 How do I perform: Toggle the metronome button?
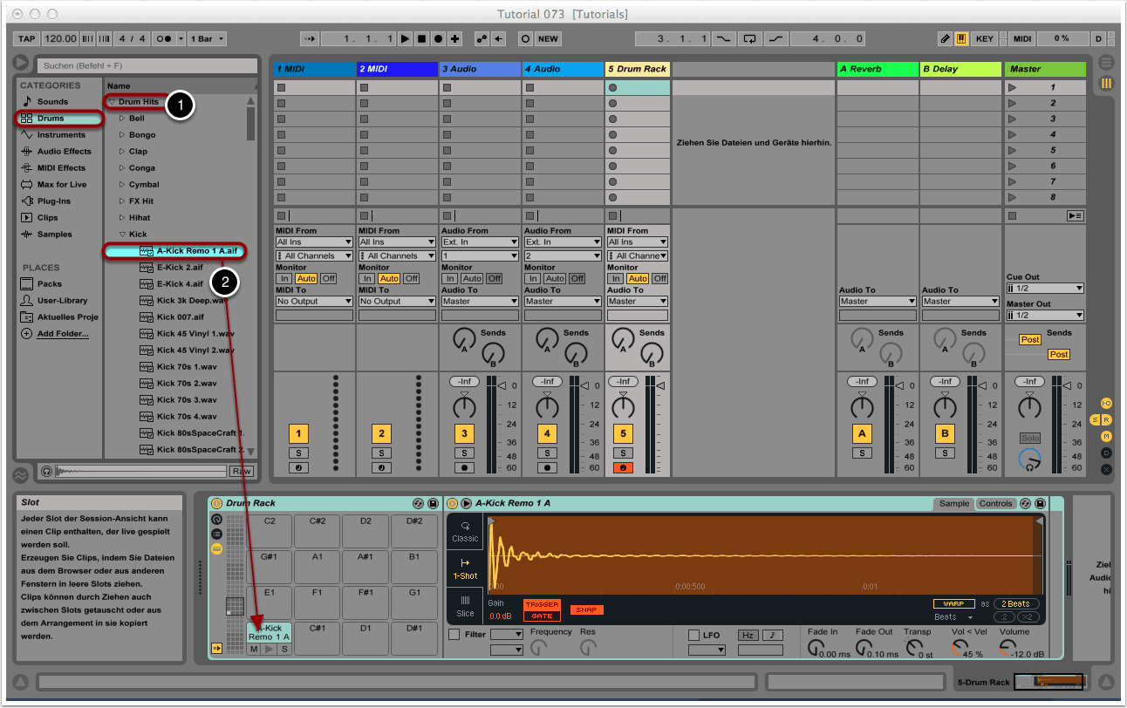163,39
